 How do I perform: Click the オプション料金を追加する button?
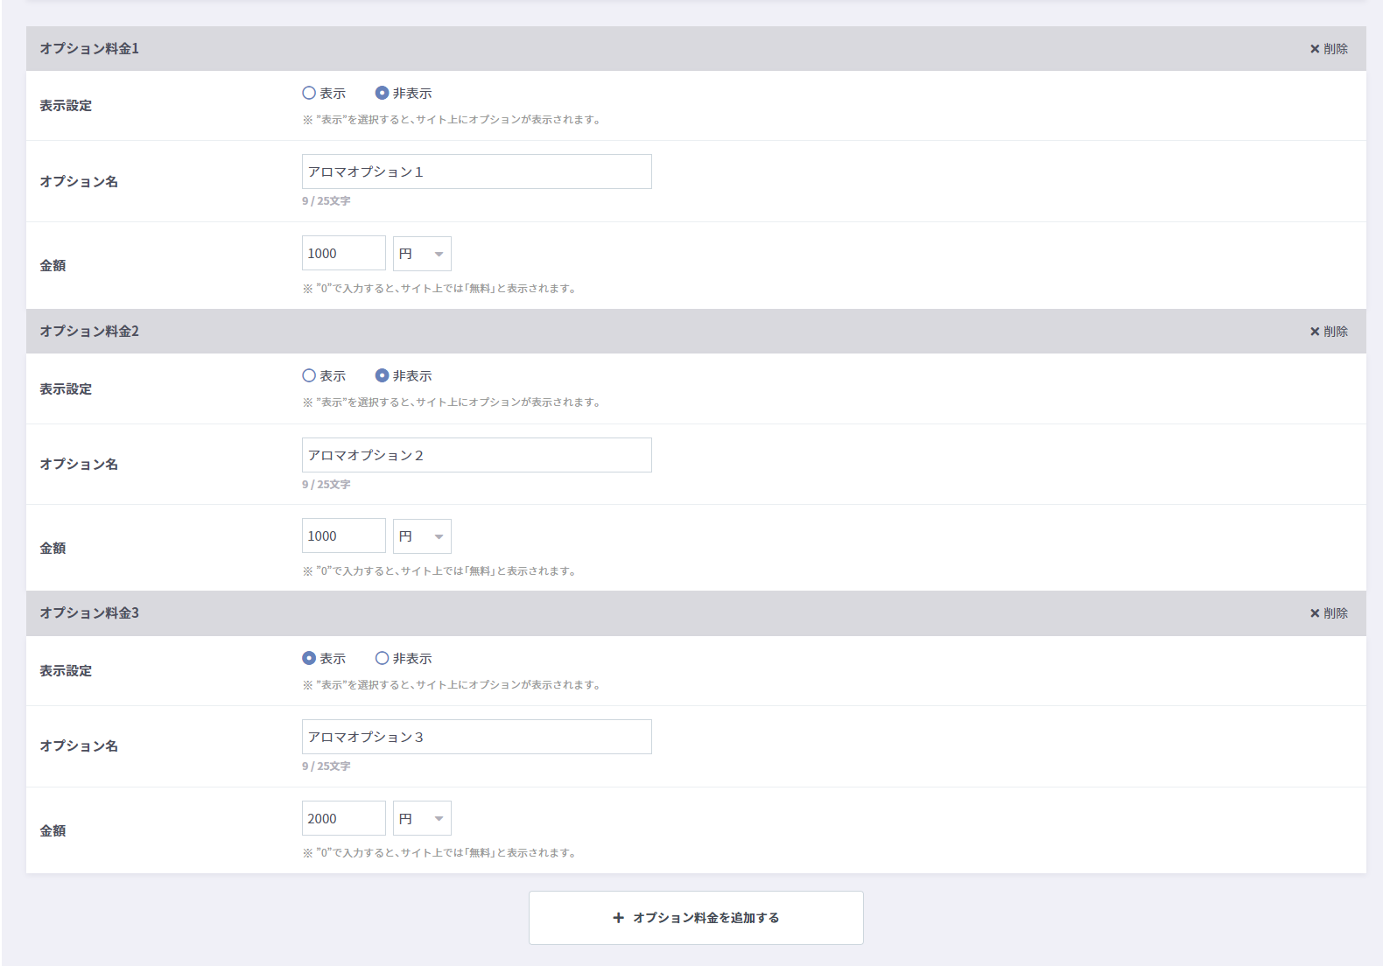tap(696, 918)
